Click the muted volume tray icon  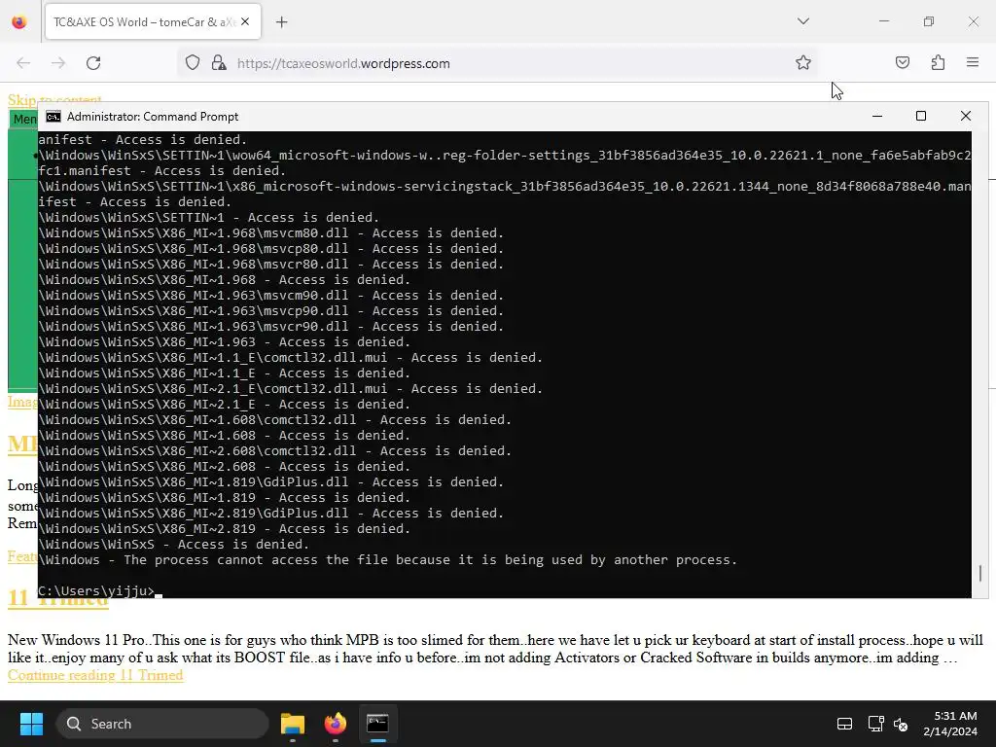click(x=900, y=724)
